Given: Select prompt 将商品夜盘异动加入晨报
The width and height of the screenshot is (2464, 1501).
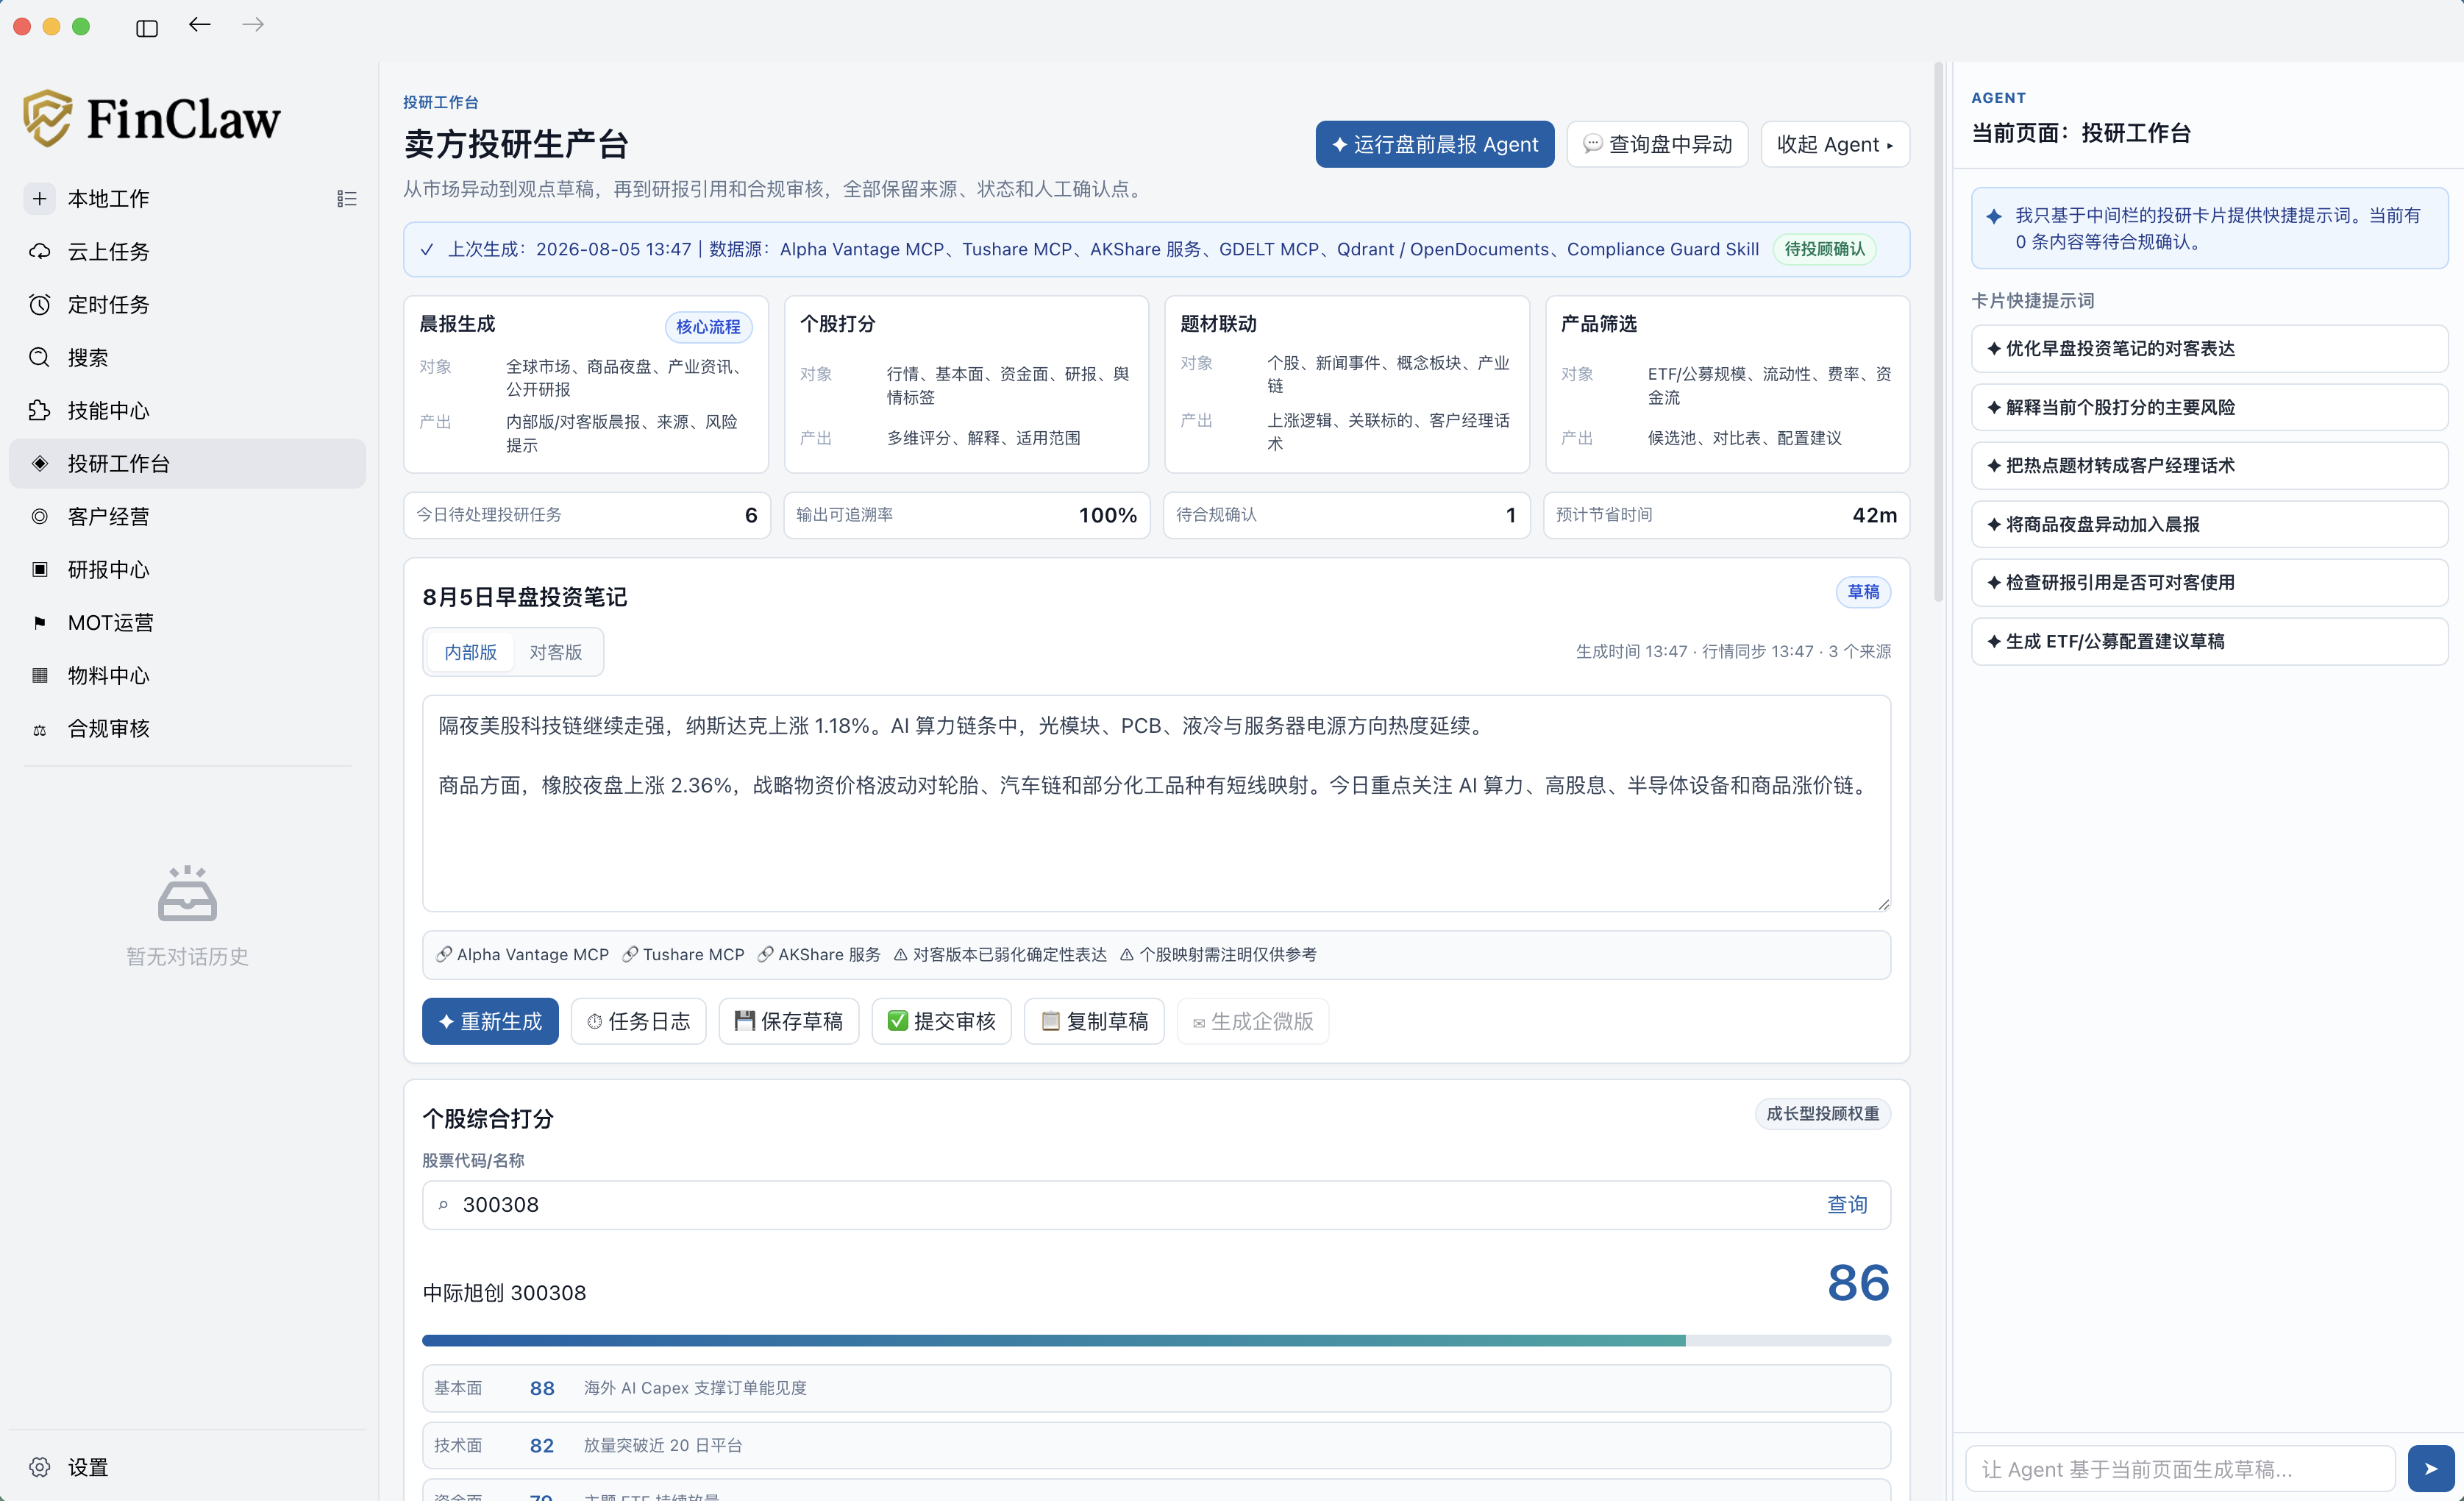Looking at the screenshot, I should (2209, 525).
